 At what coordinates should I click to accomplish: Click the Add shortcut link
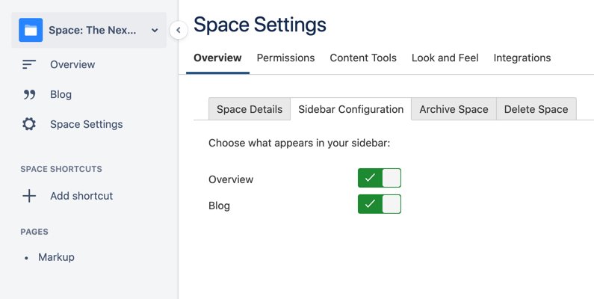pyautogui.click(x=81, y=196)
